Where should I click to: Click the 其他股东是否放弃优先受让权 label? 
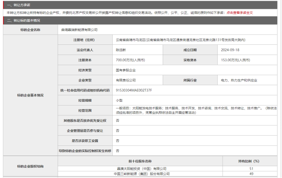(85, 121)
